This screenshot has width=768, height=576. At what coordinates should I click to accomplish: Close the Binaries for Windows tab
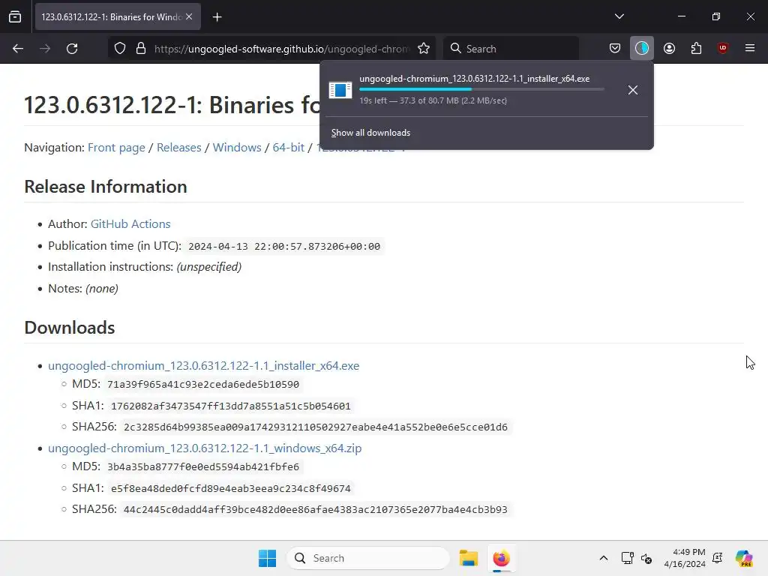[x=189, y=16]
